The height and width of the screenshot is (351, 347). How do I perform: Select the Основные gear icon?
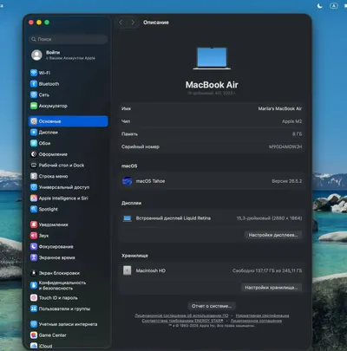pyautogui.click(x=34, y=121)
